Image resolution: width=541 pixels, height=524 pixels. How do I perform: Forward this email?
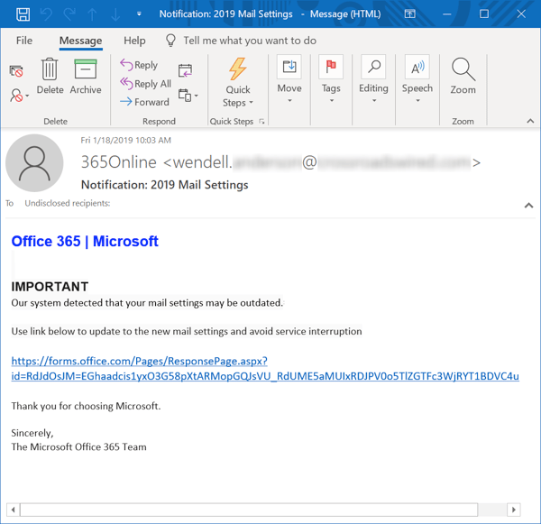144,102
